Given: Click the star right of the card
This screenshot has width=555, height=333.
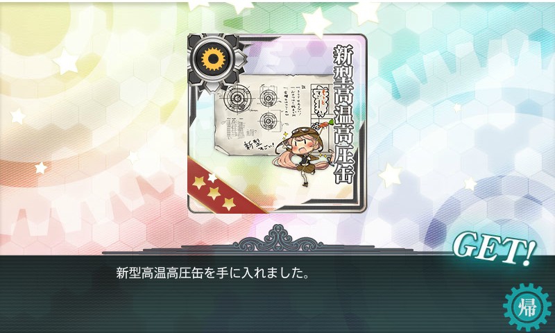Looking at the screenshot, I should (391, 175).
